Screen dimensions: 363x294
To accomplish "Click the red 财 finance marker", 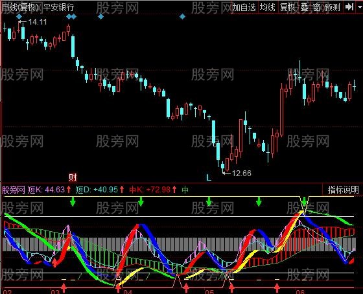I will point(73,177).
